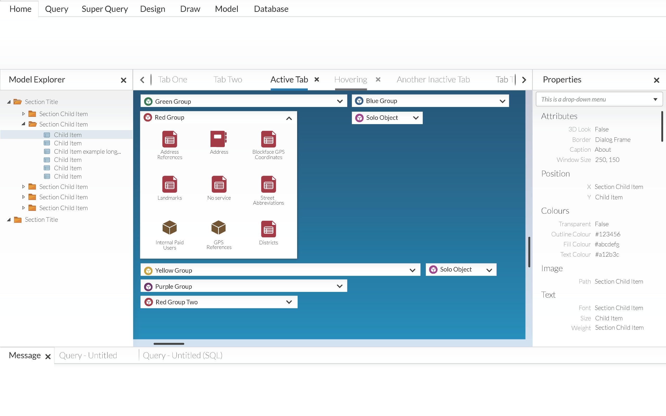This screenshot has width=666, height=416.
Task: Click the No service document icon
Action: pos(219,184)
